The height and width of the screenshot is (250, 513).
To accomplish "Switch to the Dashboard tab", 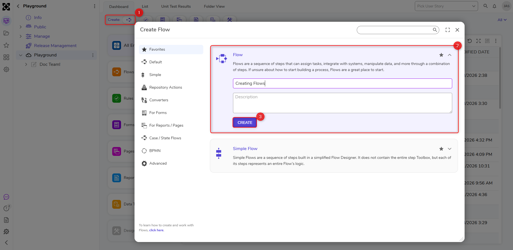I will coord(119,7).
